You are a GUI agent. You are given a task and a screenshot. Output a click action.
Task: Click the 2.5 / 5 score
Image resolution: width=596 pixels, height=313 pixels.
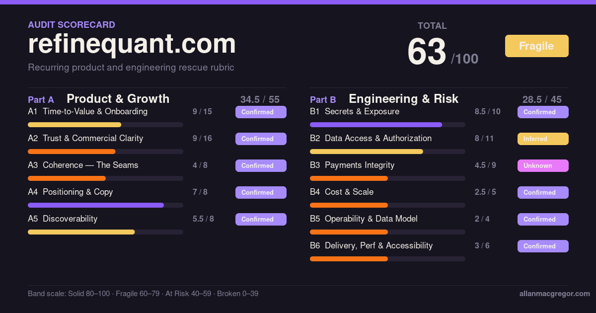tap(485, 192)
